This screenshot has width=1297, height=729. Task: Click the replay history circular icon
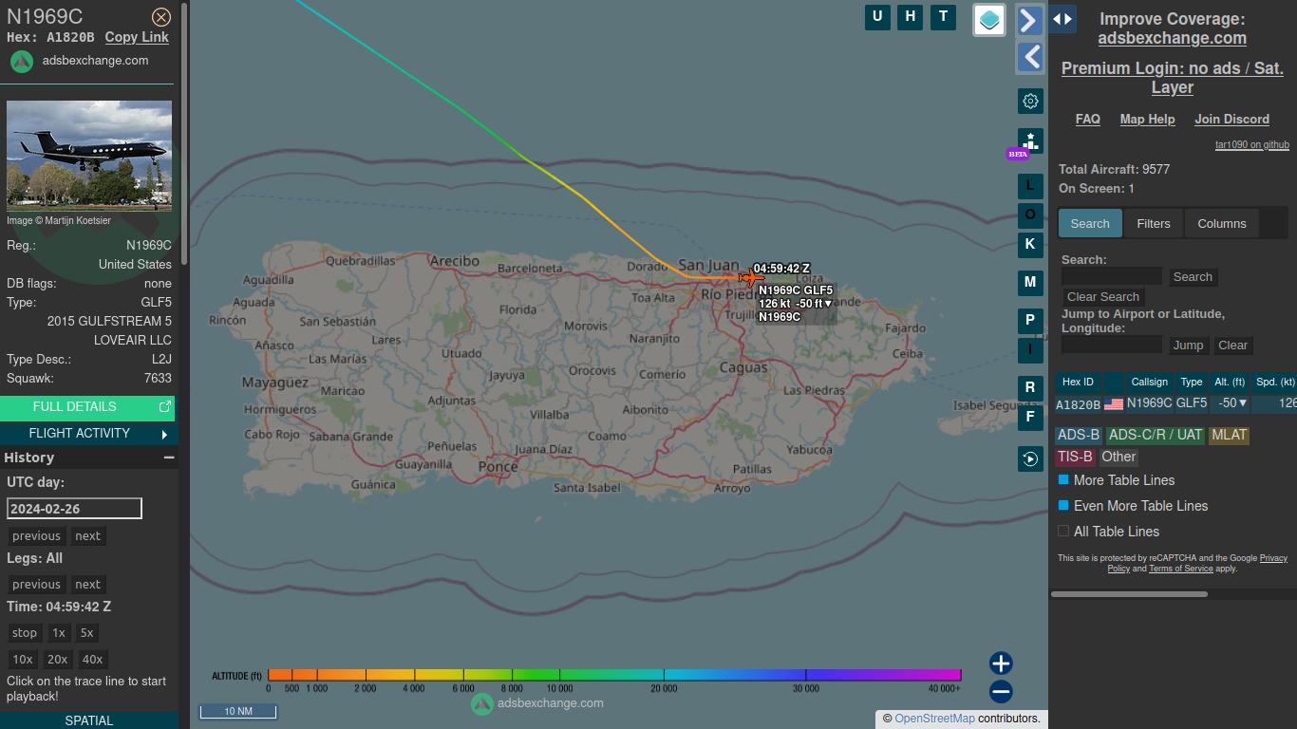click(x=1030, y=459)
